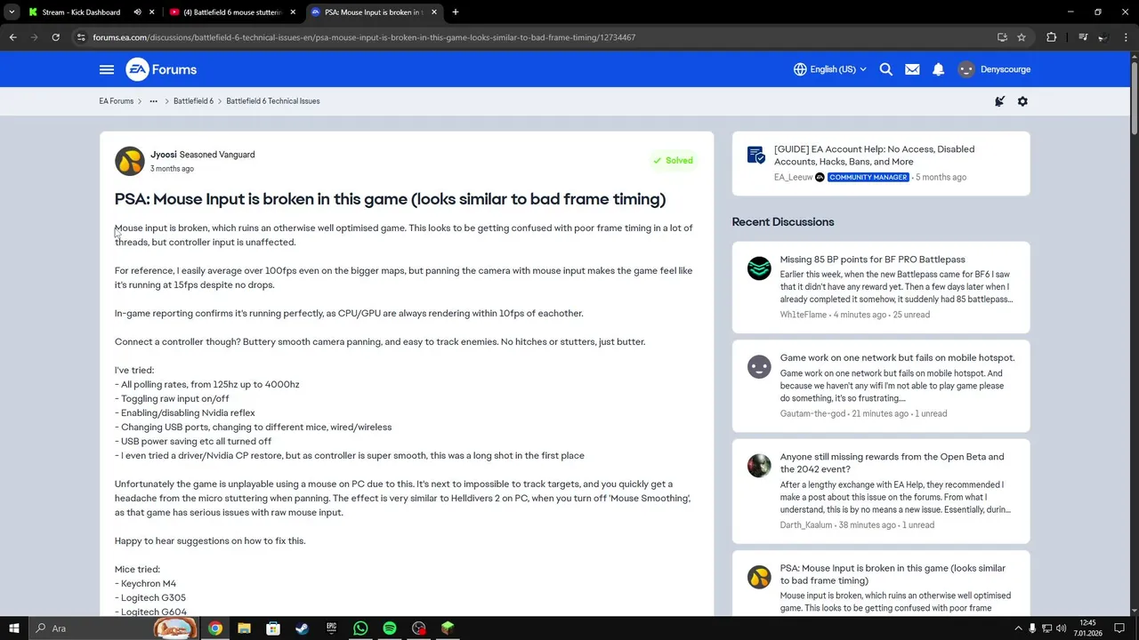Click the Denyscourge username
Screen dimensions: 1139x640
tap(1006, 69)
